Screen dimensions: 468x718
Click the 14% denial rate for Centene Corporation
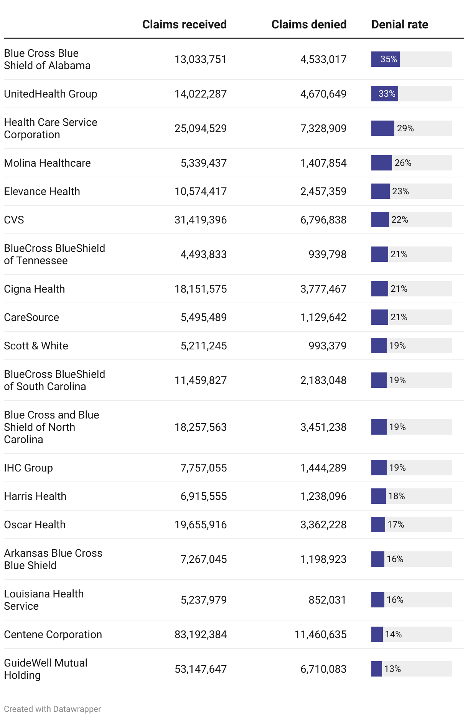coord(394,634)
